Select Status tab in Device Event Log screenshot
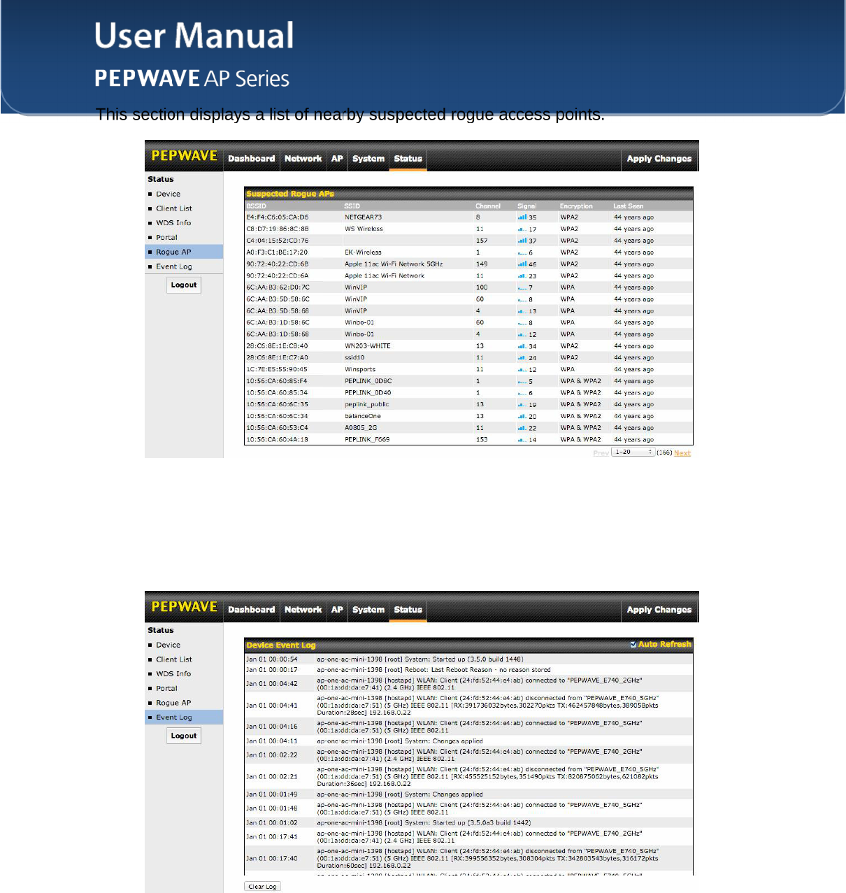 (408, 610)
